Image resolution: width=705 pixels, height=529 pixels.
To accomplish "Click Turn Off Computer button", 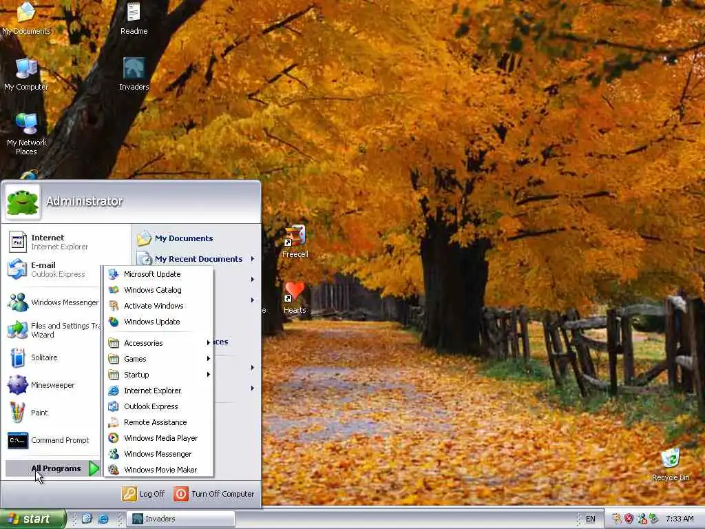I will (214, 494).
